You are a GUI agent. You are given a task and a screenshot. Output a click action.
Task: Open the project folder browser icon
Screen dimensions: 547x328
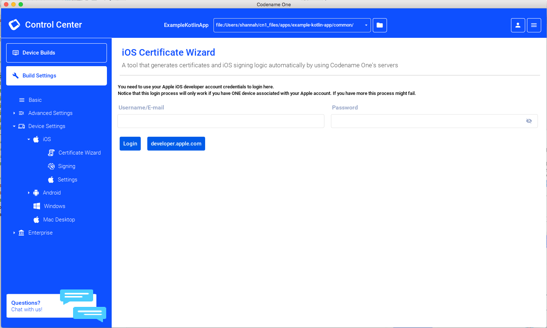pyautogui.click(x=380, y=25)
